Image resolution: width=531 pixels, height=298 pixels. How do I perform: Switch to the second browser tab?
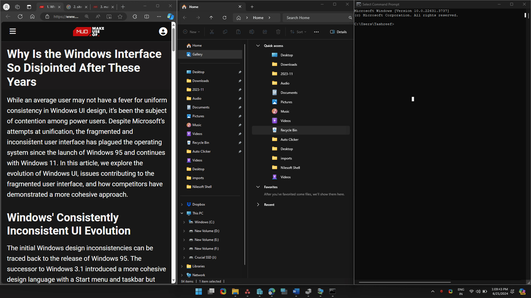(x=77, y=7)
